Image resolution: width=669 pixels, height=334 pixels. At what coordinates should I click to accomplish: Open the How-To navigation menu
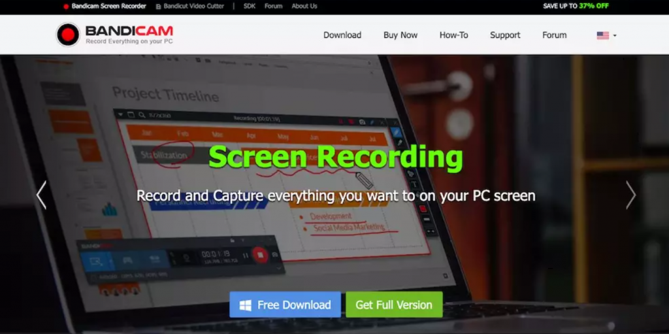click(453, 35)
